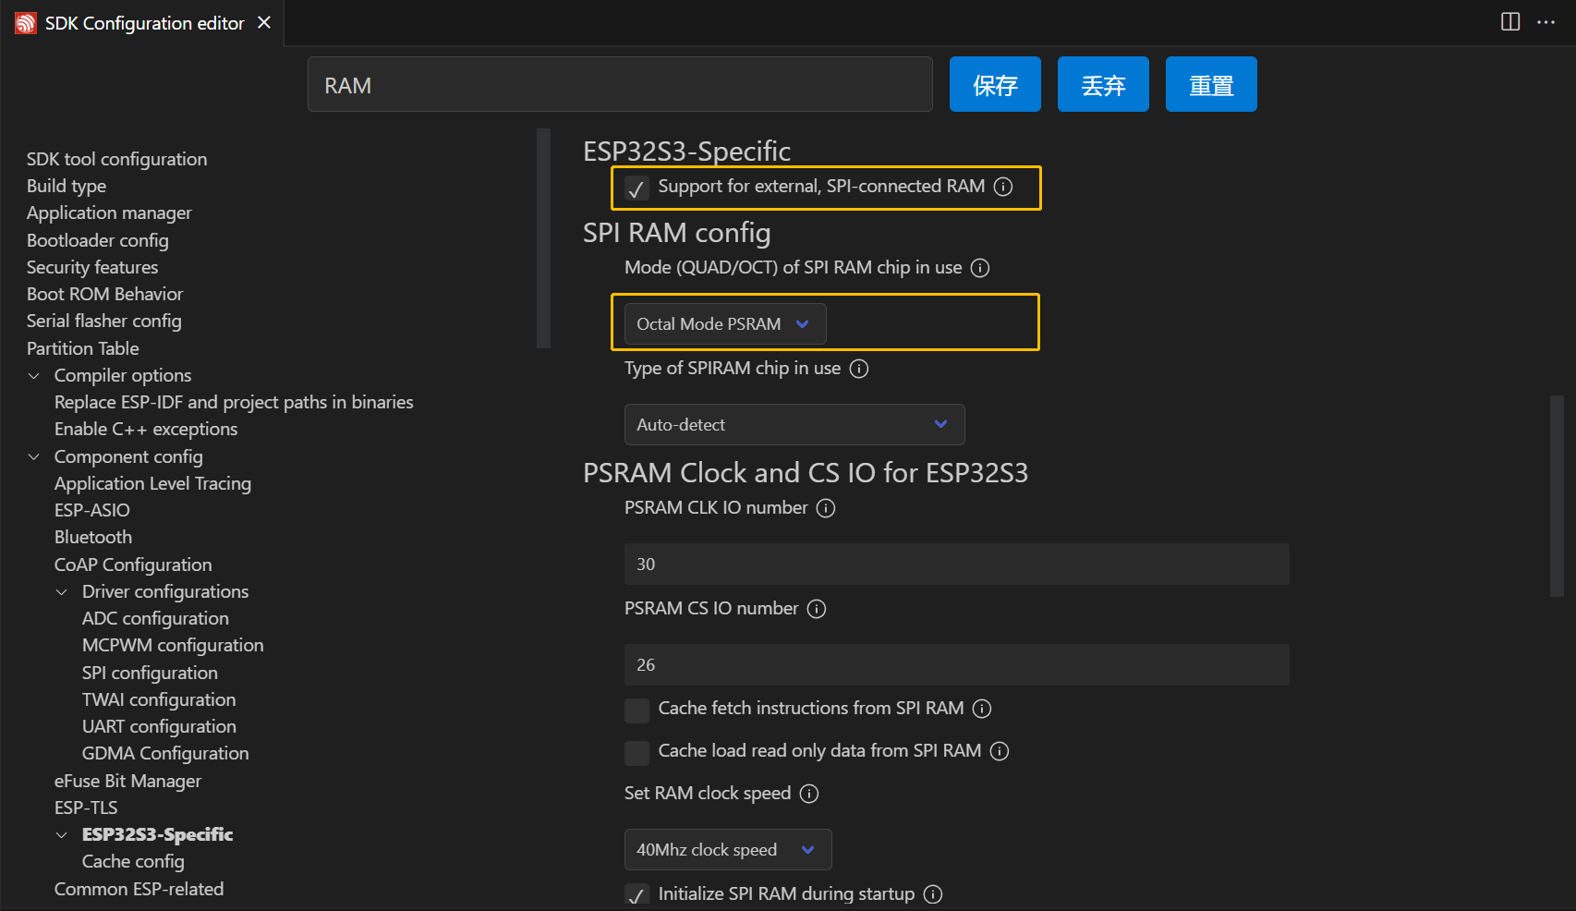
Task: Click the 丢弃 (Discard) button
Action: click(1103, 84)
